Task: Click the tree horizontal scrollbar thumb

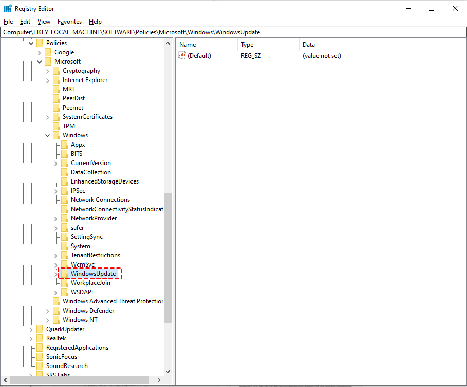Action: pos(79,380)
